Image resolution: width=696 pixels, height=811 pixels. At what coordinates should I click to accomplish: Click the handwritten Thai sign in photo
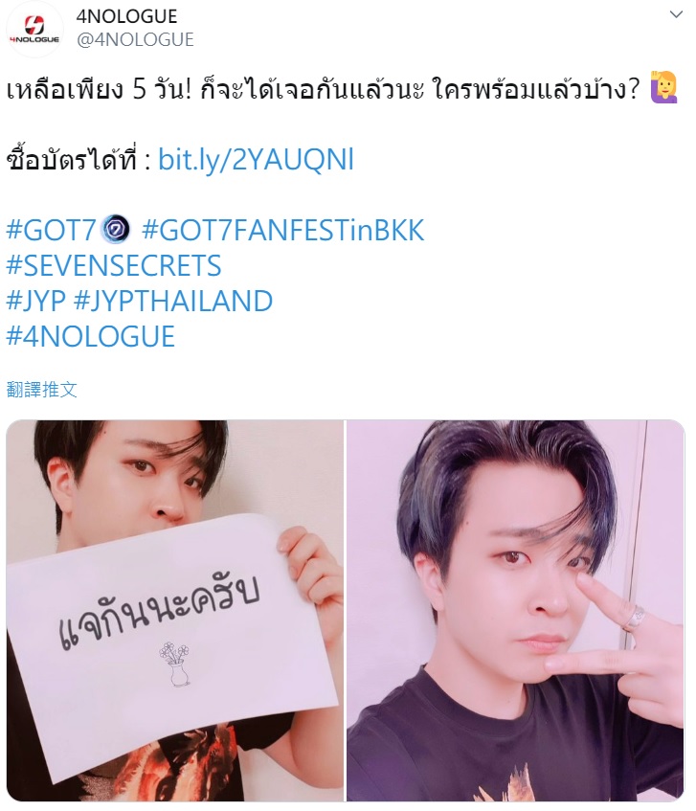click(159, 611)
